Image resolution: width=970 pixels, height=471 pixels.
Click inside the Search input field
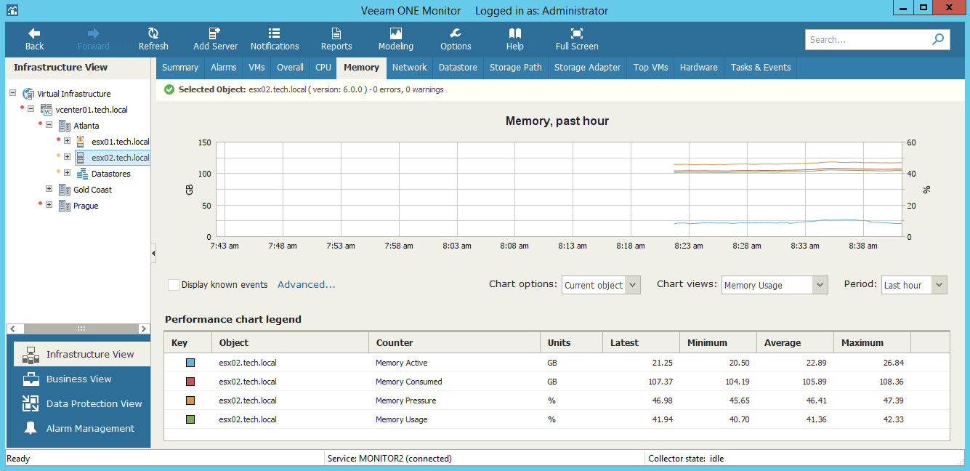868,39
